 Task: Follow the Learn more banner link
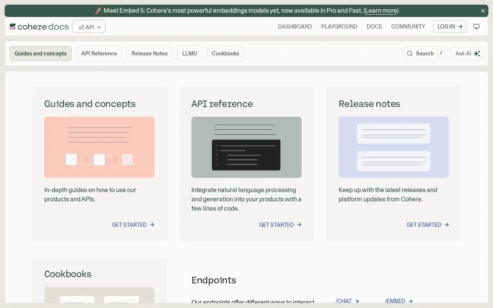pos(381,11)
